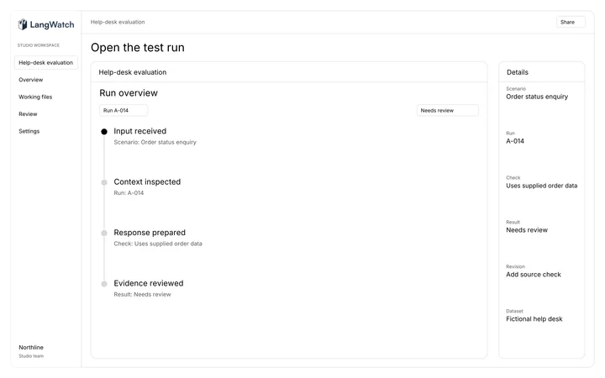
Task: Click the LangWatch logo icon
Action: click(23, 24)
